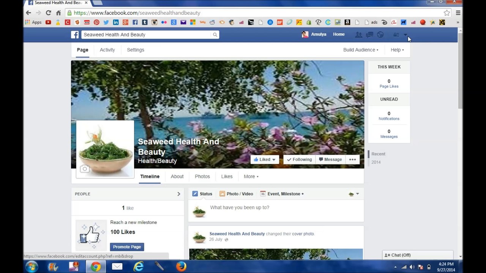Bookmark page with the star icon
Viewport: 486px width, 273px height.
coord(447,13)
